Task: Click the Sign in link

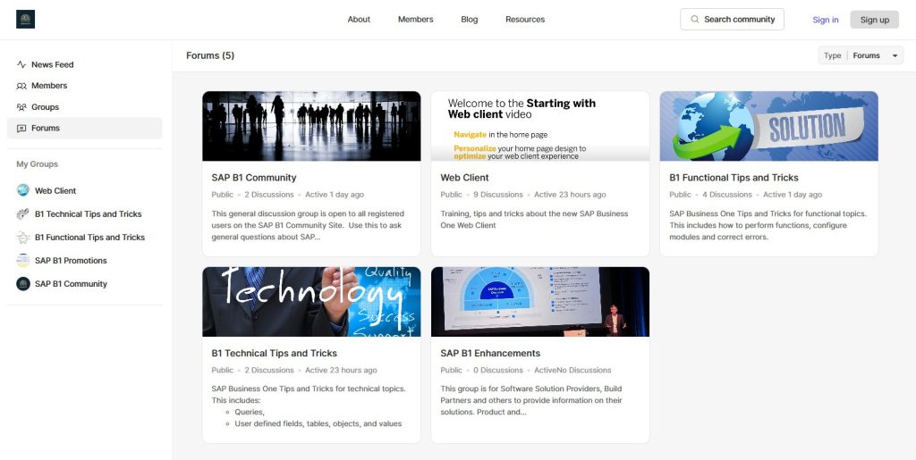Action: [826, 20]
